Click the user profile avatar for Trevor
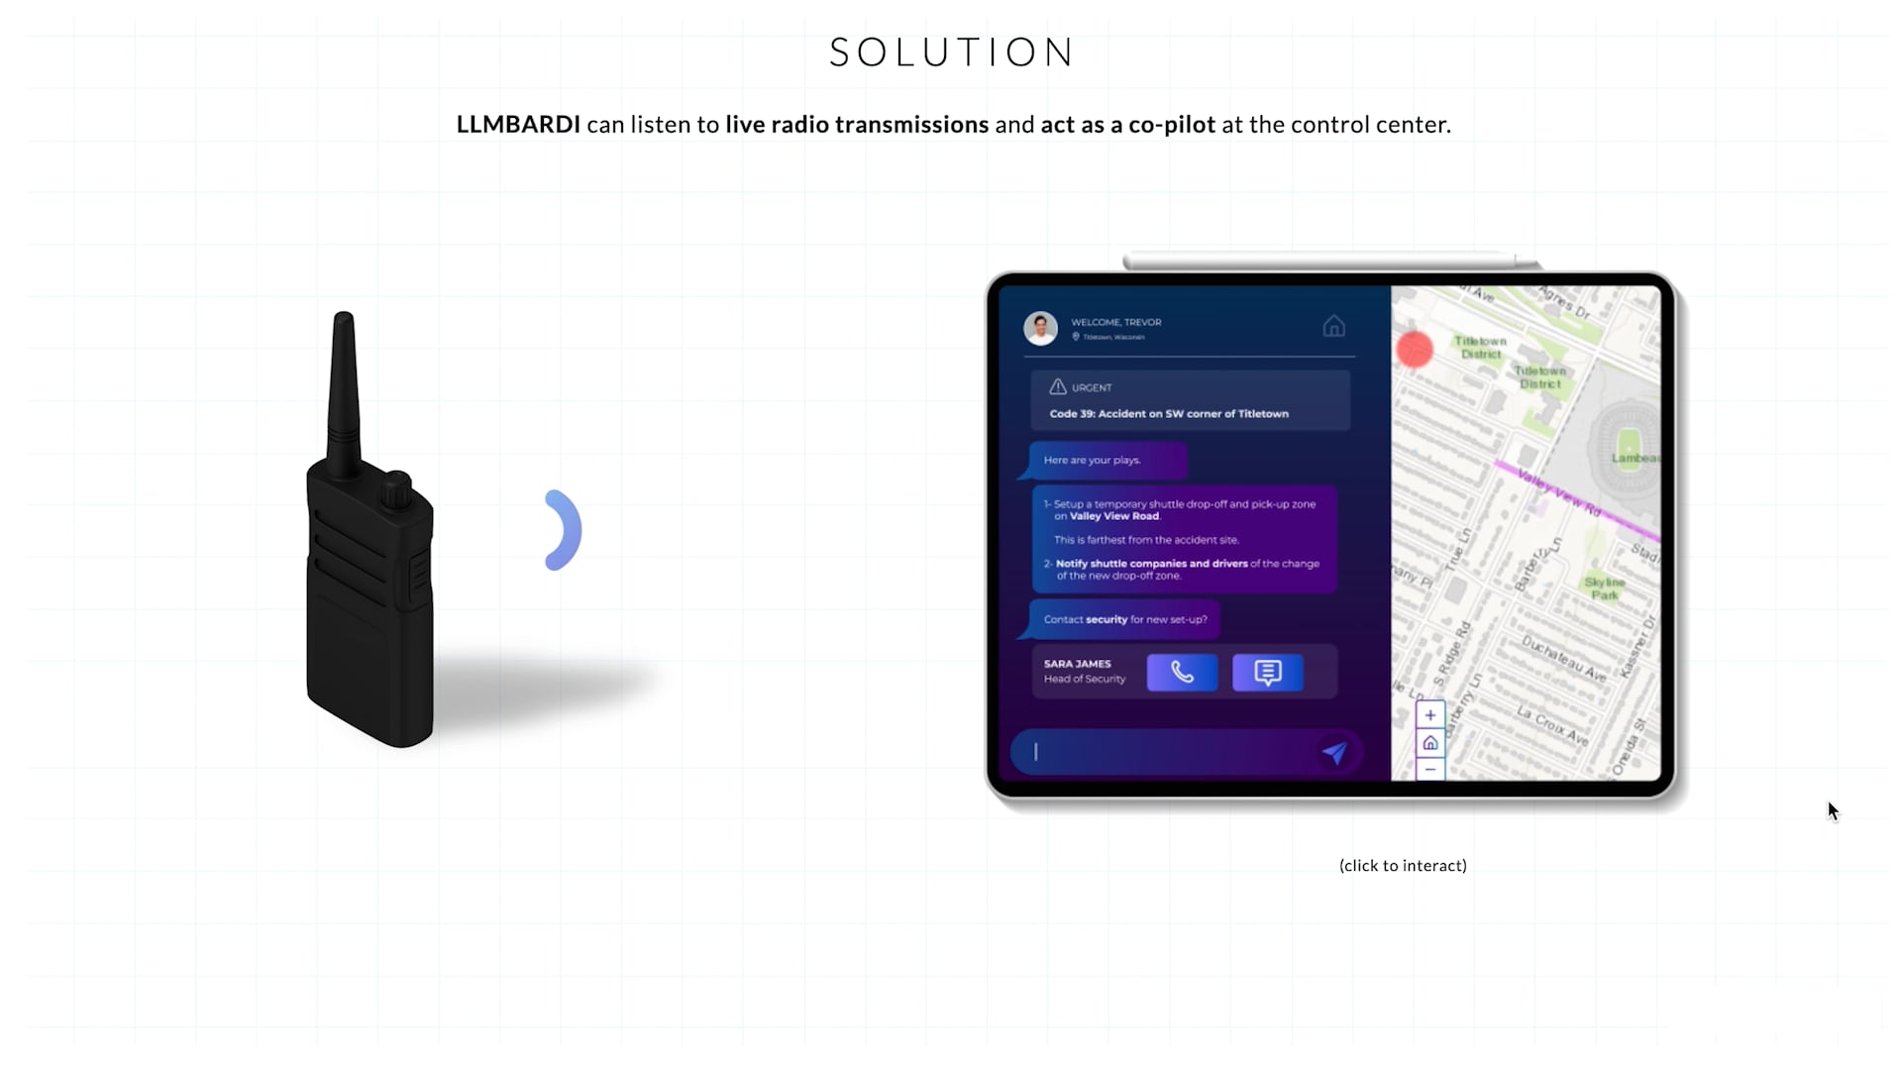The image size is (1902, 1070). tap(1040, 328)
